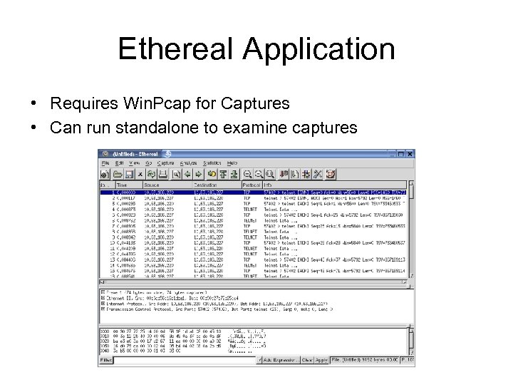Click the go to first packet icon
The height and width of the screenshot is (385, 513).
[223, 174]
